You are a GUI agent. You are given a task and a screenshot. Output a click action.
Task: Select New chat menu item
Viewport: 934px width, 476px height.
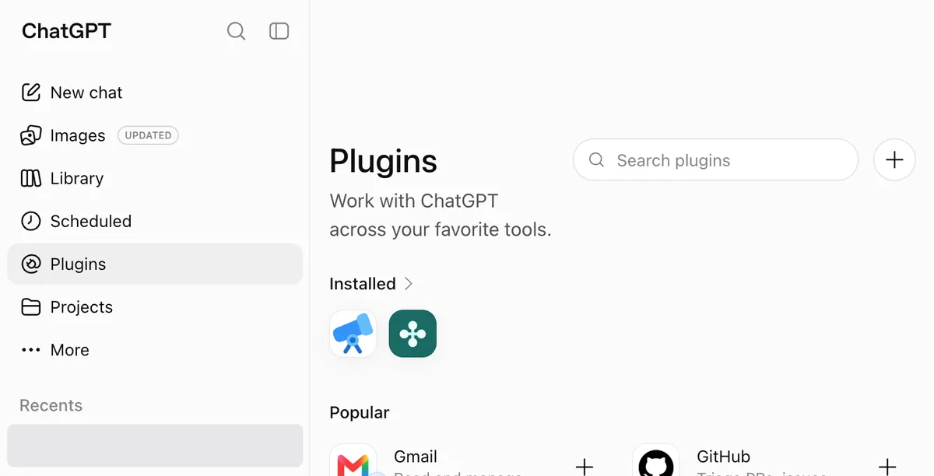pos(155,93)
